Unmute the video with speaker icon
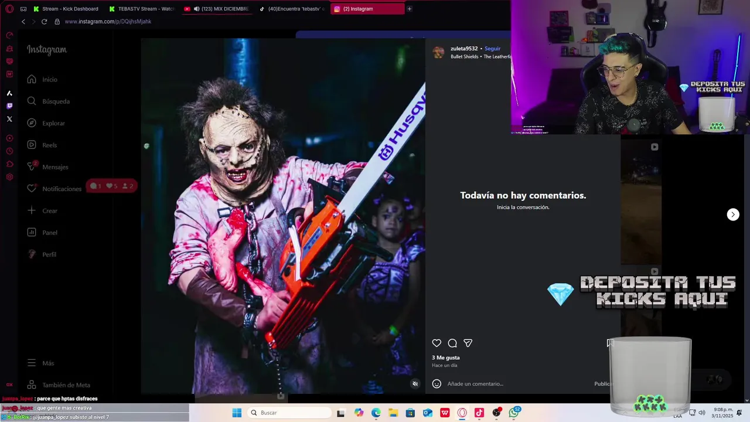The width and height of the screenshot is (750, 422). pos(415,384)
